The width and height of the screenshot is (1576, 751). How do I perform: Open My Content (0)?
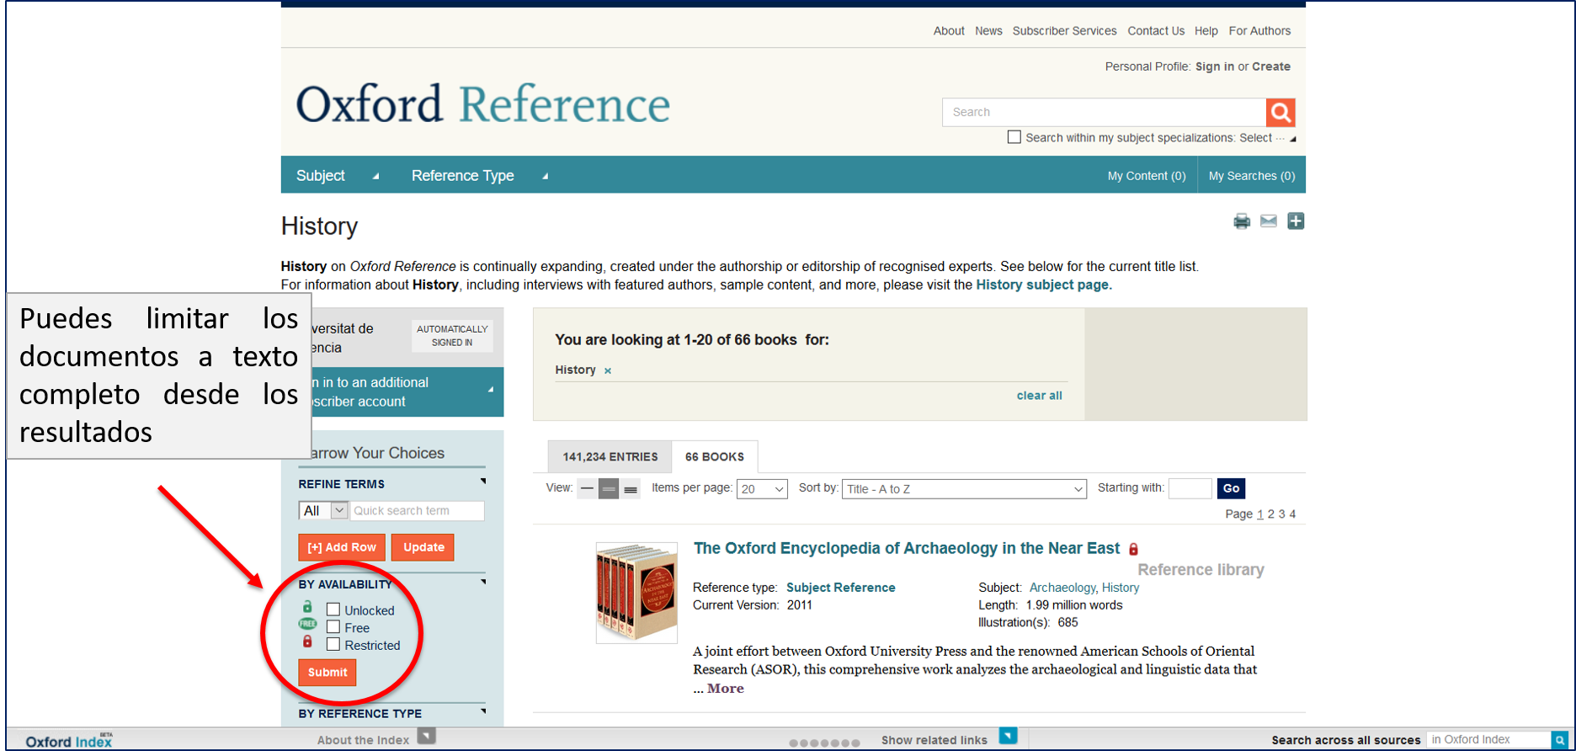[x=1147, y=176]
